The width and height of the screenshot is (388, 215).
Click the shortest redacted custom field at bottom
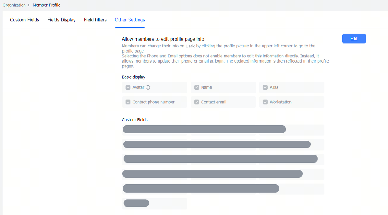tap(136, 203)
